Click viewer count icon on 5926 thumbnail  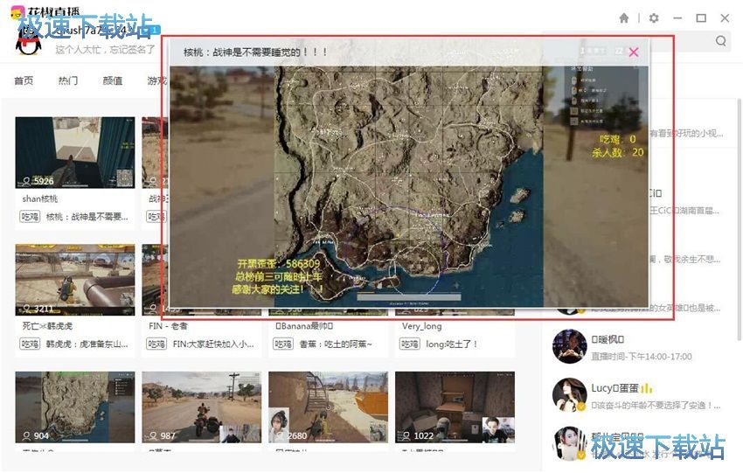pyautogui.click(x=26, y=181)
